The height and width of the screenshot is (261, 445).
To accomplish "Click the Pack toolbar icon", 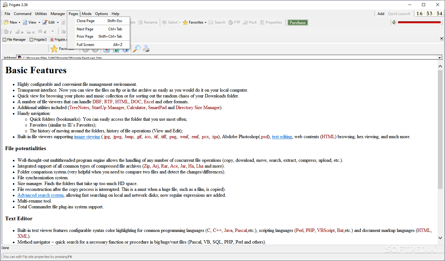I will coord(245,22).
